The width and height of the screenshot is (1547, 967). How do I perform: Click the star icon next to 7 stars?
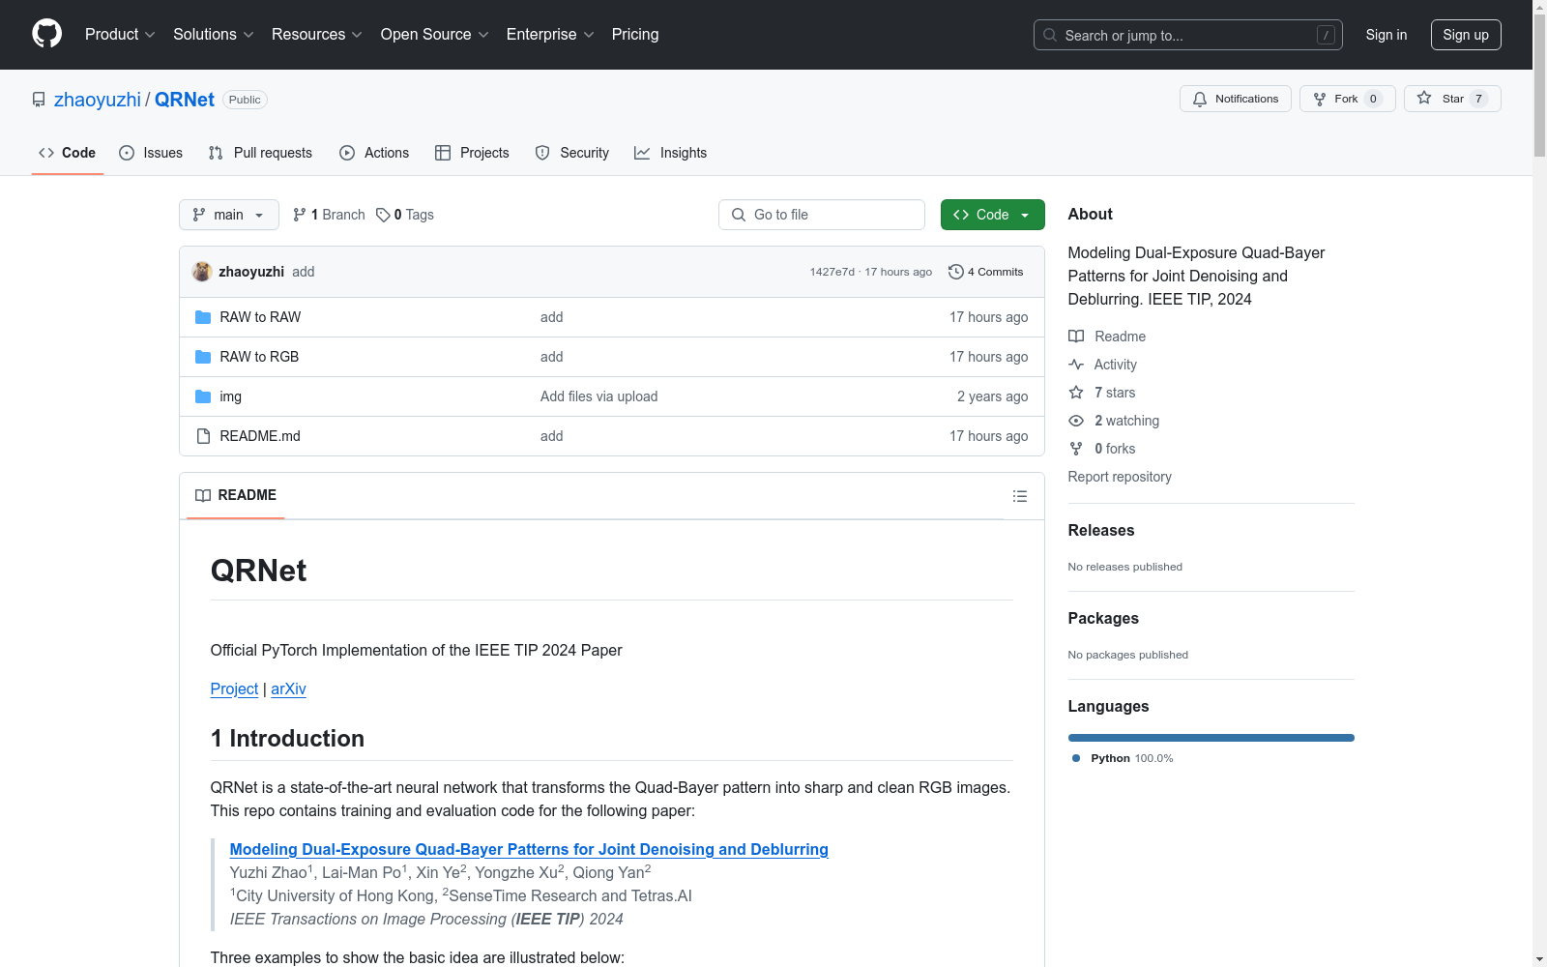(1076, 393)
